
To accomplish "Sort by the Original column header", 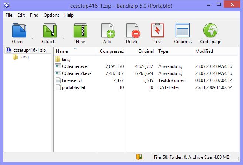I will point(141,51).
